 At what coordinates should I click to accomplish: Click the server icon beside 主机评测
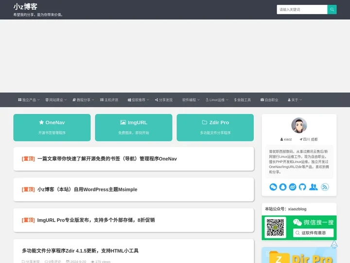click(102, 100)
